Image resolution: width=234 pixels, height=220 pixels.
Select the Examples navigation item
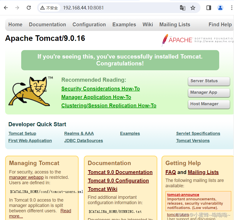tap(124, 25)
